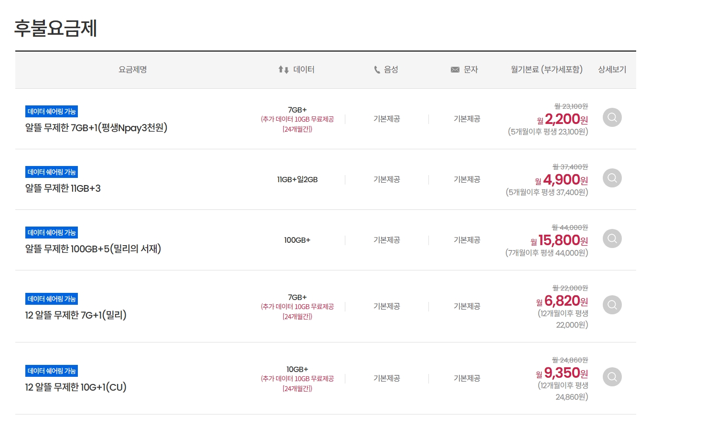Click the envelope icon beside 문자
Viewport: 704px width, 435px height.
click(x=455, y=70)
